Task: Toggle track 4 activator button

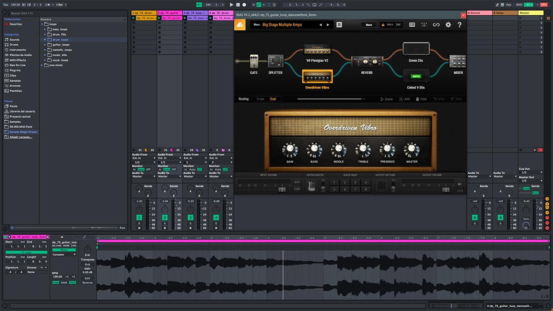Action: point(216,217)
